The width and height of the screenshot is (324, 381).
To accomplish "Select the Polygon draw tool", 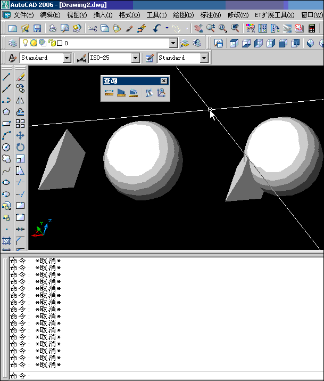I will click(6, 112).
